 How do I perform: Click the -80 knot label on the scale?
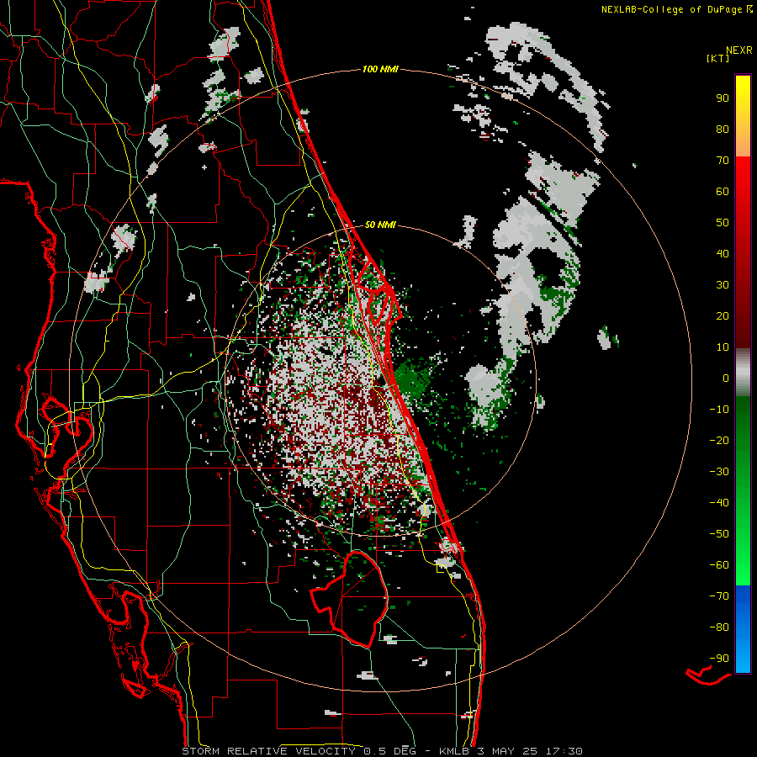coord(719,627)
